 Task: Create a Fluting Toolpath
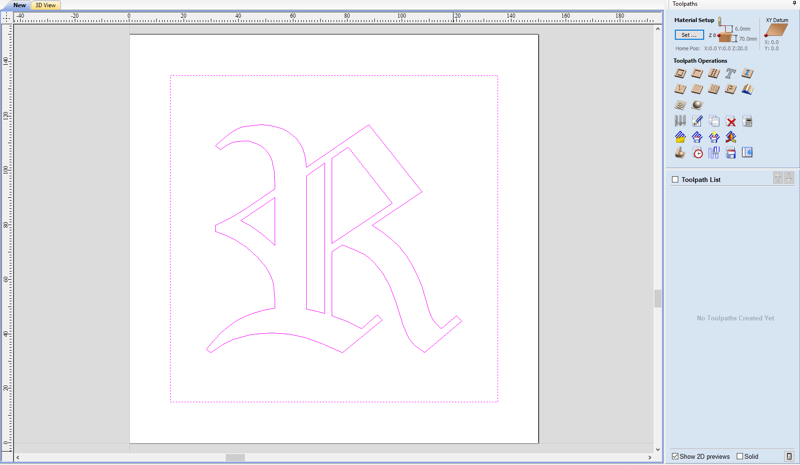tap(697, 89)
